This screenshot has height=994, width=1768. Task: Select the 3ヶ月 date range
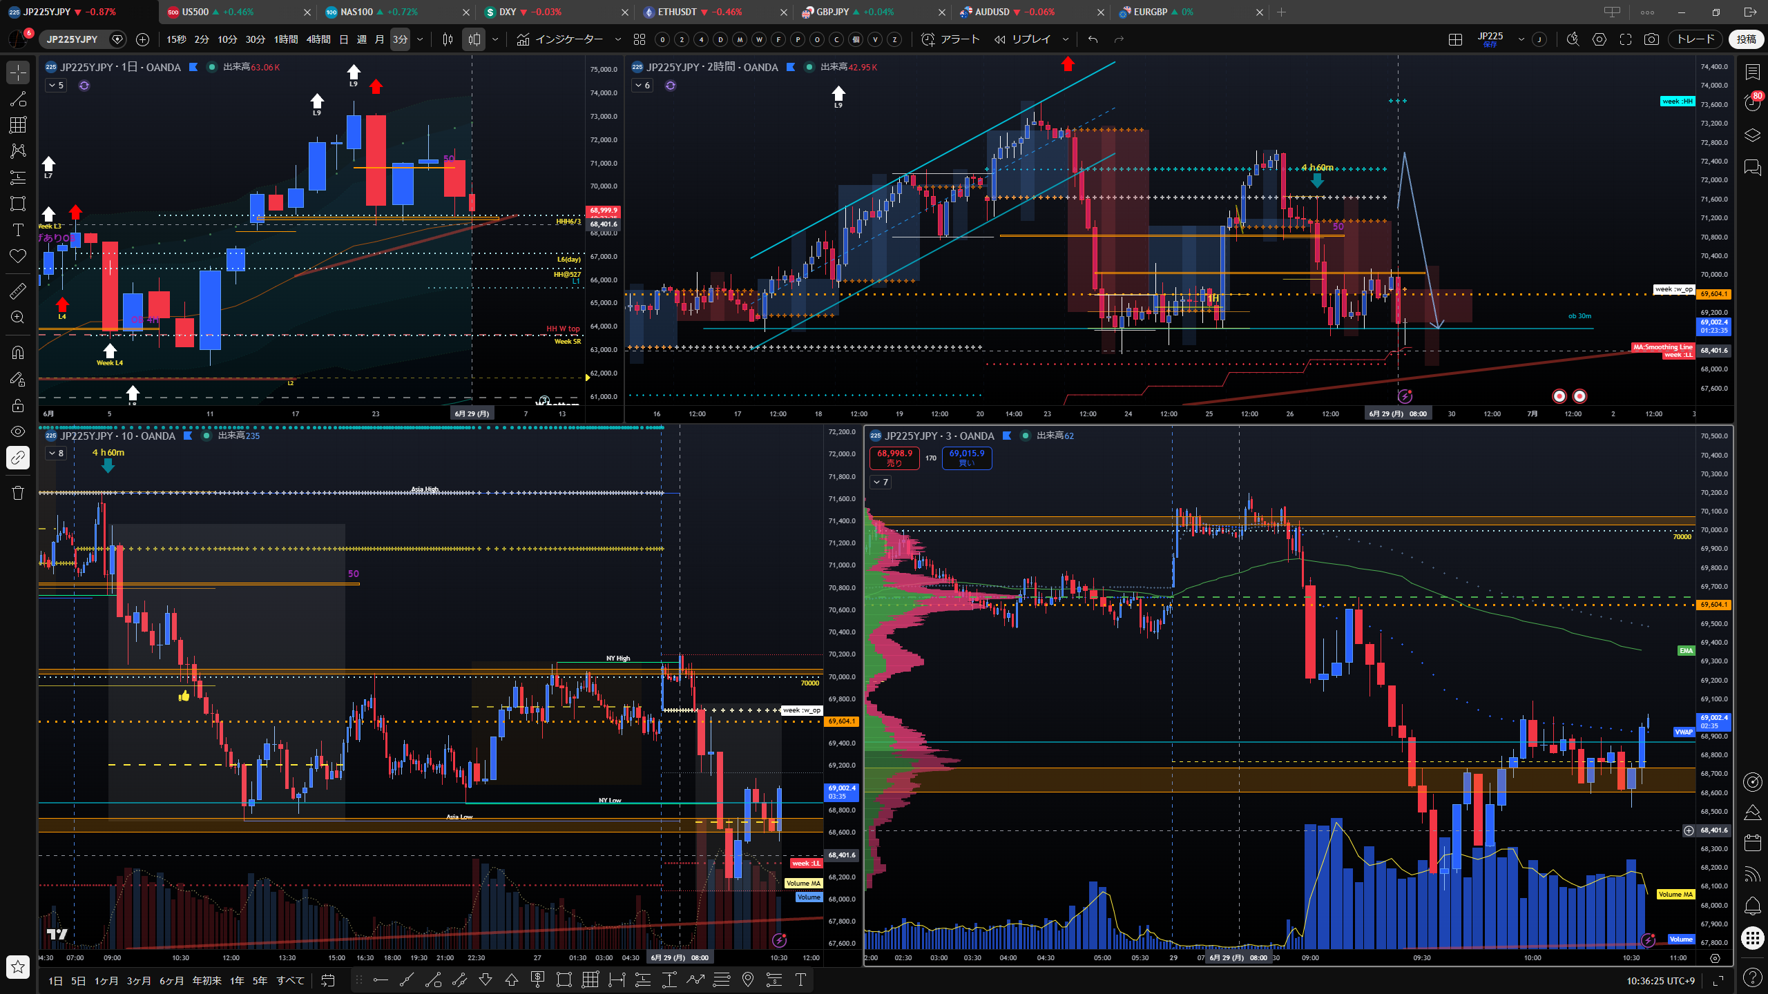tap(138, 980)
